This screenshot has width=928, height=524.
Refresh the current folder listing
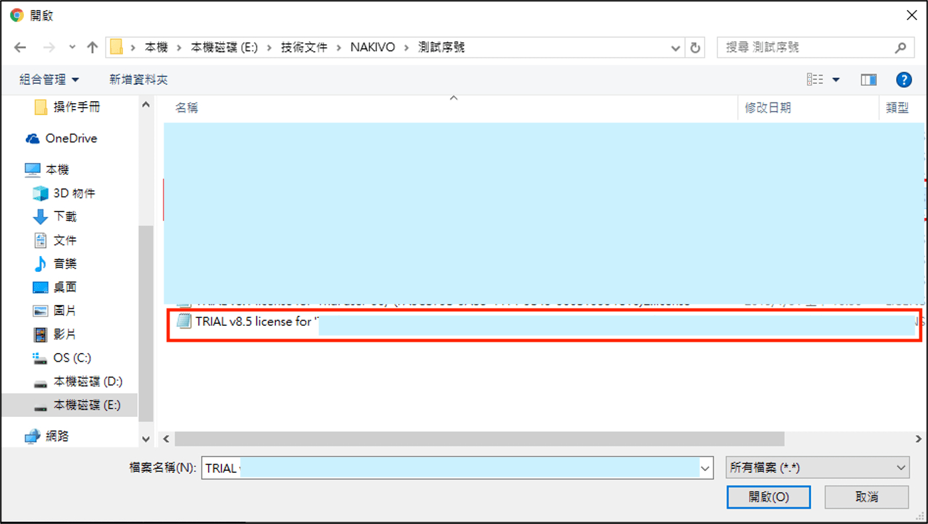(695, 47)
